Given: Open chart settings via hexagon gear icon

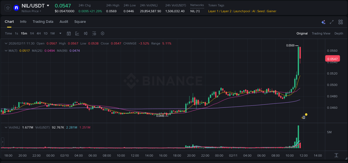Looking at the screenshot, I should [102, 33].
